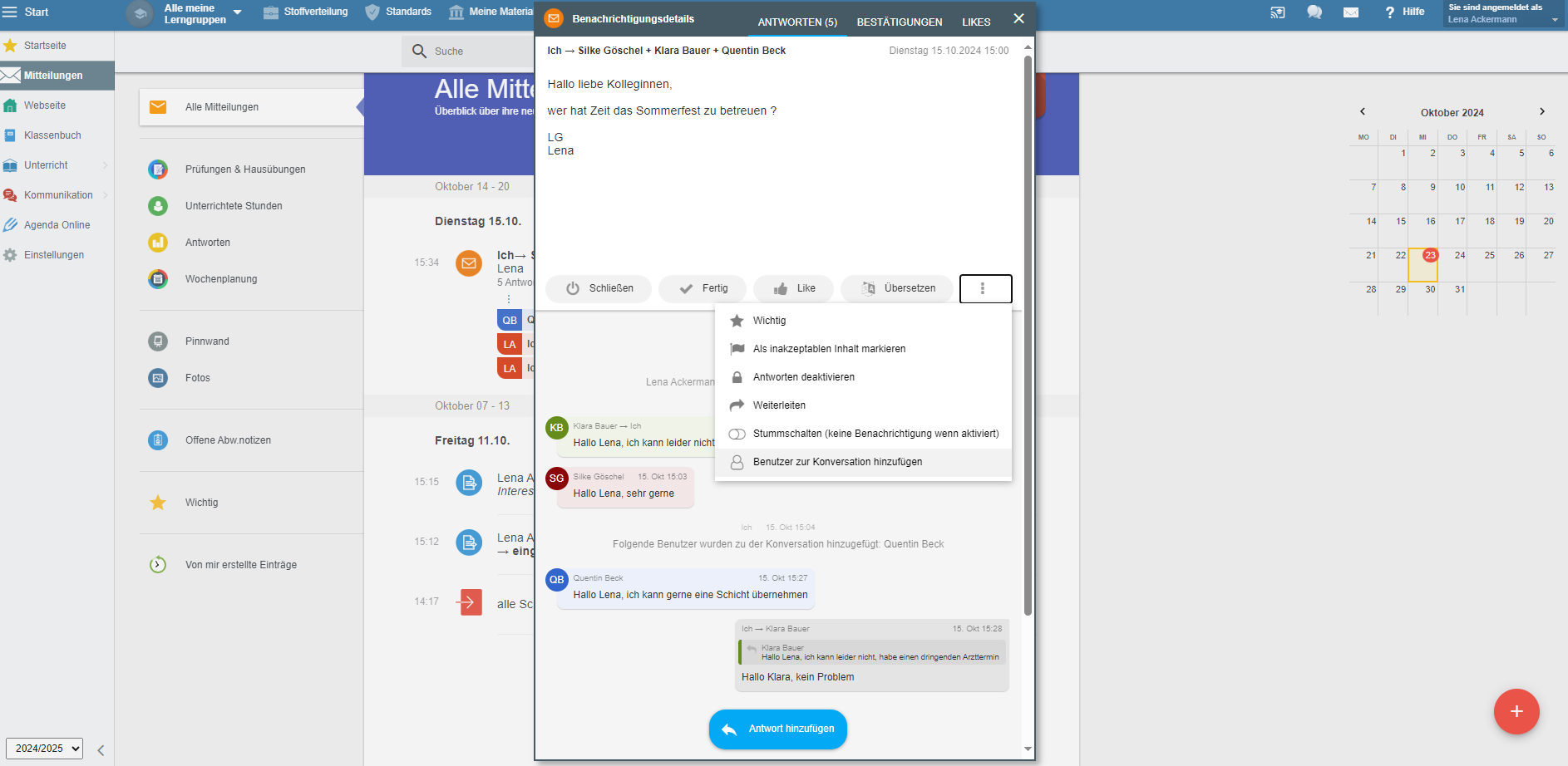Click the SG avatar of Silke Göschel
Screen dimensions: 1568x766
[x=557, y=479]
